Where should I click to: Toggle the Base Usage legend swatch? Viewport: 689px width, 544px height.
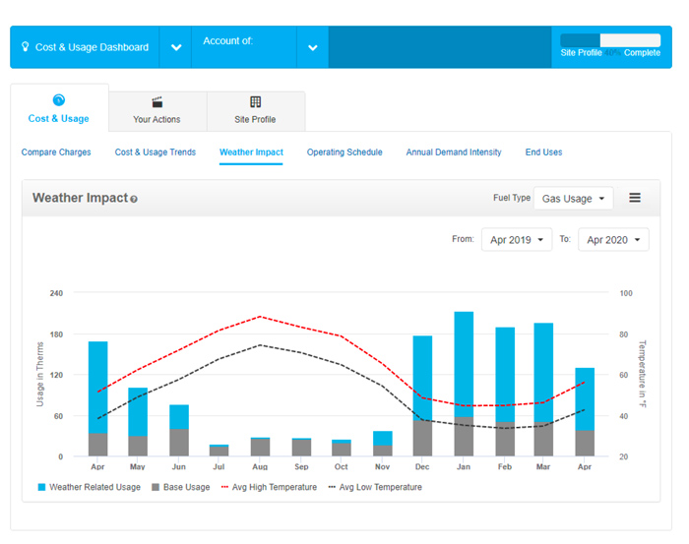point(156,487)
